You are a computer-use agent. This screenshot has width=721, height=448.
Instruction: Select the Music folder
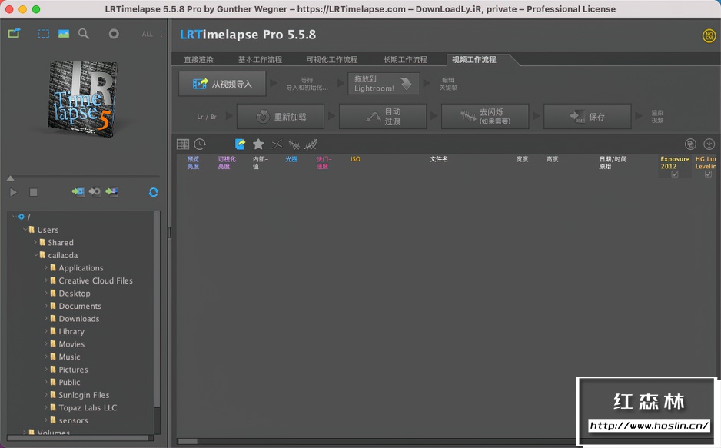(69, 357)
